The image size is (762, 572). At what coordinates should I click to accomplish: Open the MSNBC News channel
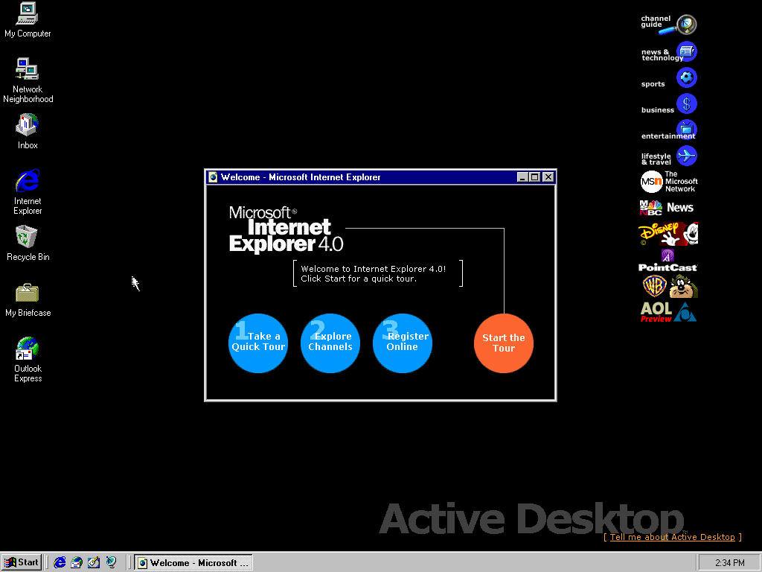tap(667, 208)
